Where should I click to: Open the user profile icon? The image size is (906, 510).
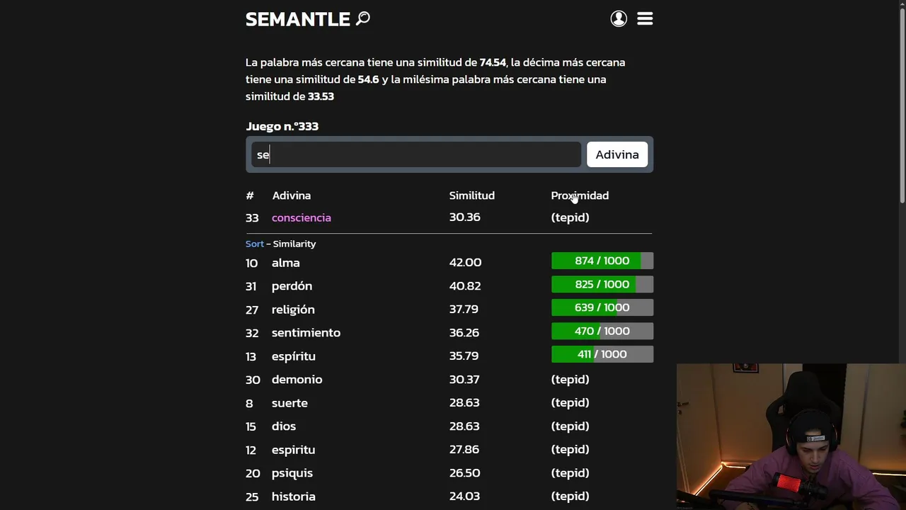tap(619, 19)
